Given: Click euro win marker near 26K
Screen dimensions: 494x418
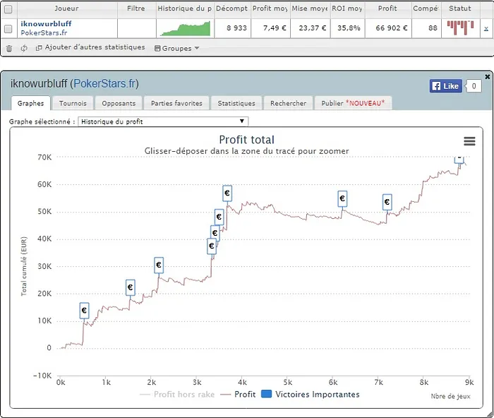Looking at the screenshot, I should tap(159, 265).
